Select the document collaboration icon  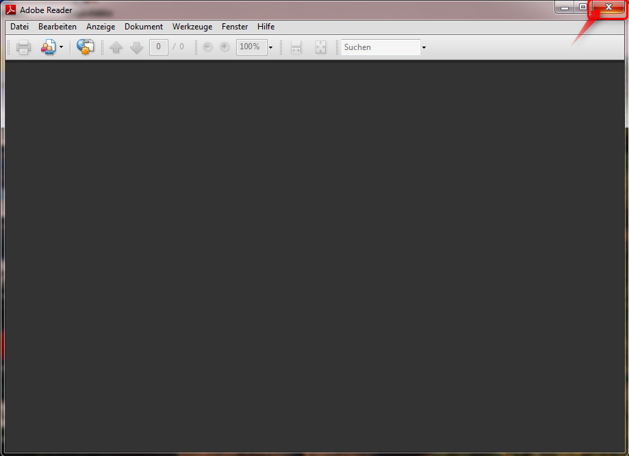click(x=48, y=47)
